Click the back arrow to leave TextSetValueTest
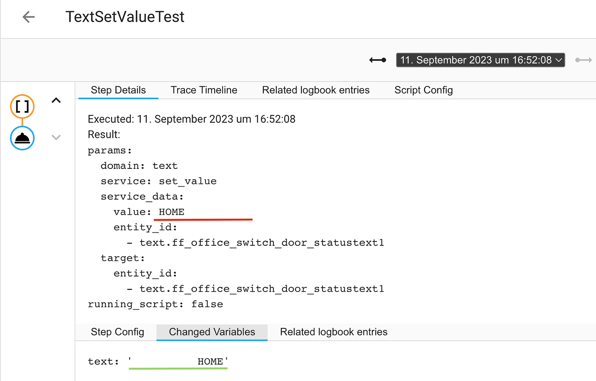This screenshot has height=381, width=596. (x=28, y=17)
